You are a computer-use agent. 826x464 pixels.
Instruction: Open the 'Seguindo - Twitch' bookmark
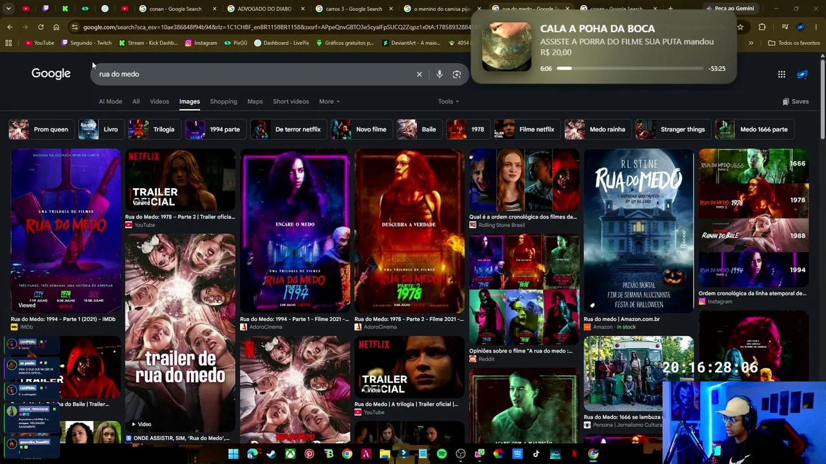coord(86,43)
